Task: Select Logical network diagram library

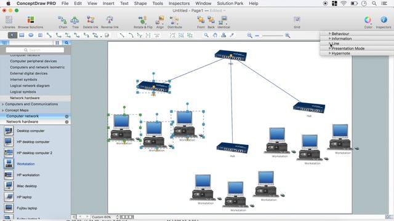Action: (30, 86)
